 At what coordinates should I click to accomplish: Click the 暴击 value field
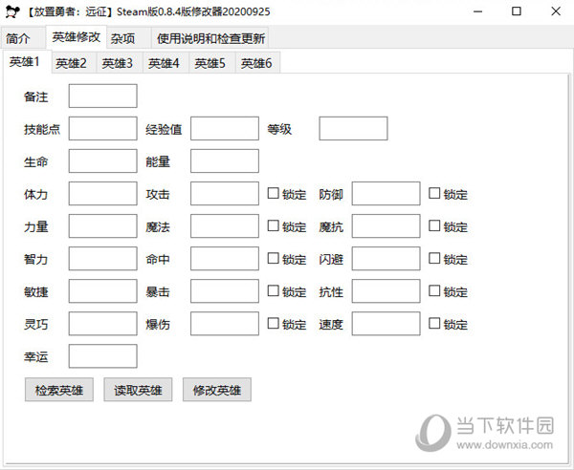coord(225,291)
